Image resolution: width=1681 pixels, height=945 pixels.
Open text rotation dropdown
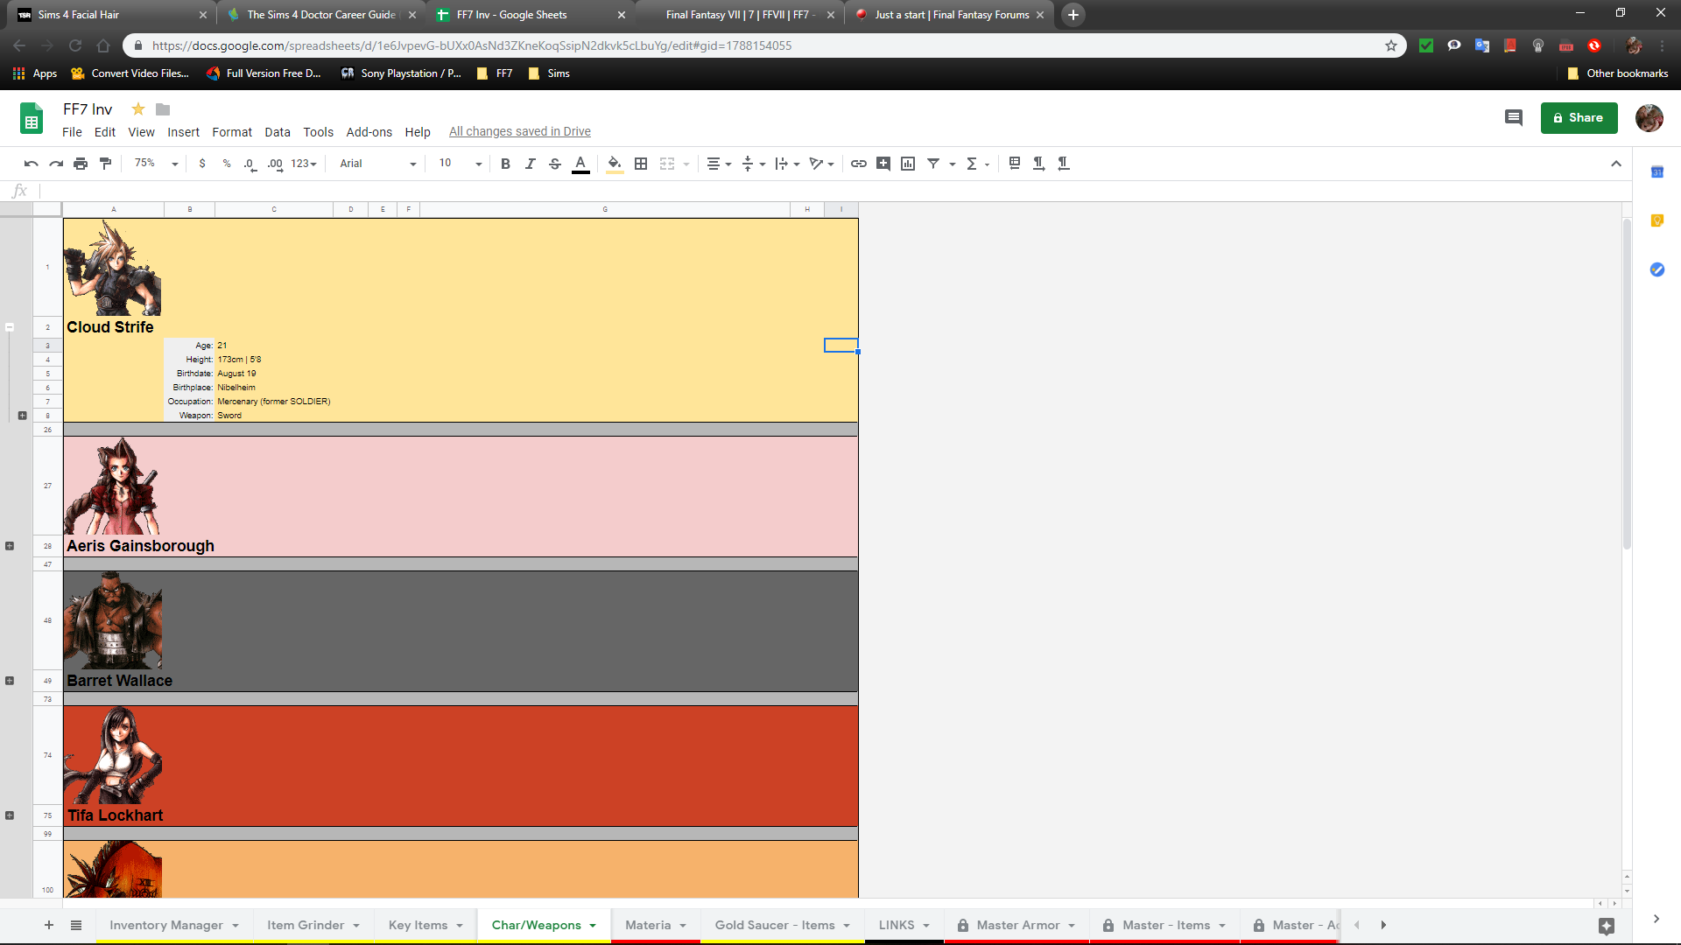(x=821, y=164)
